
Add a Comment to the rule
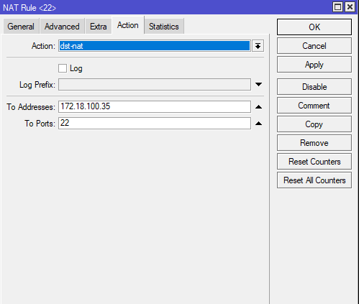314,106
